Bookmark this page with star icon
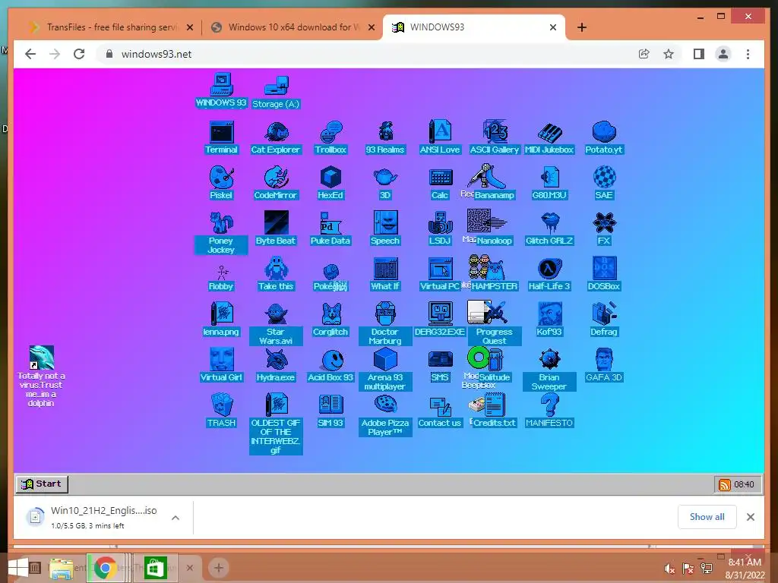 (669, 54)
